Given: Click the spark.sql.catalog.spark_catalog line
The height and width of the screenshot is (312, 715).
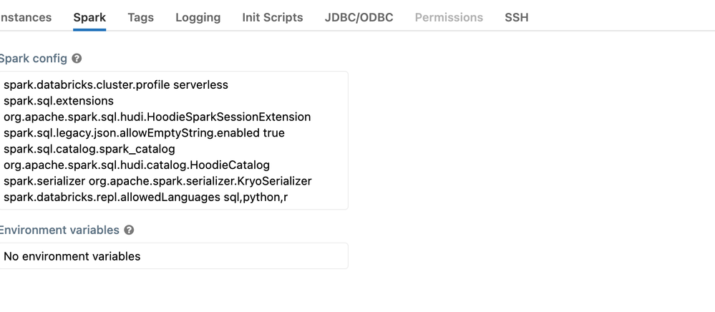Looking at the screenshot, I should click(x=89, y=149).
